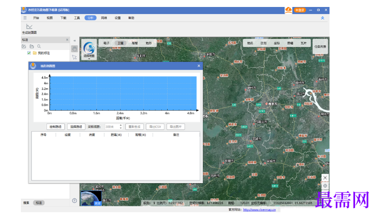Click the full-extent icon on map
The height and width of the screenshot is (218, 380).
point(325,177)
